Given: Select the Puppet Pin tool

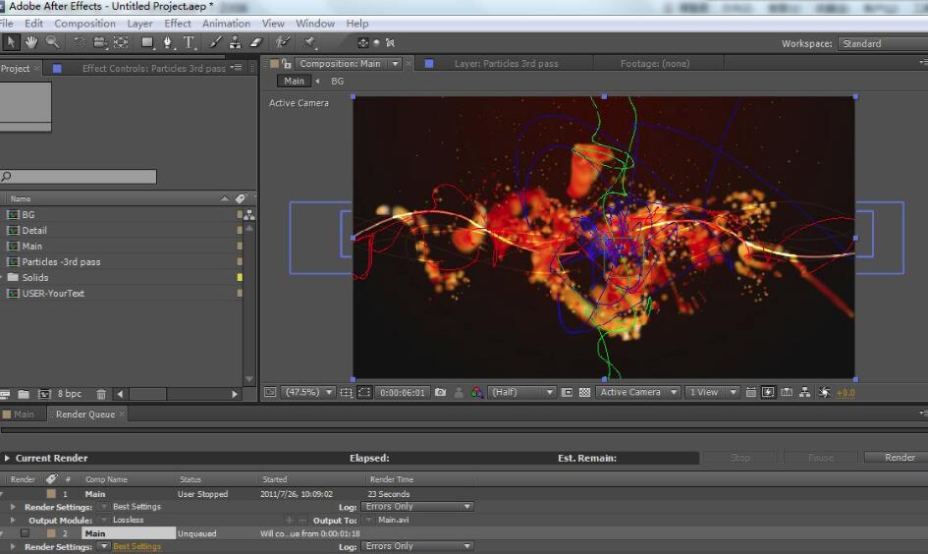Looking at the screenshot, I should (x=310, y=42).
